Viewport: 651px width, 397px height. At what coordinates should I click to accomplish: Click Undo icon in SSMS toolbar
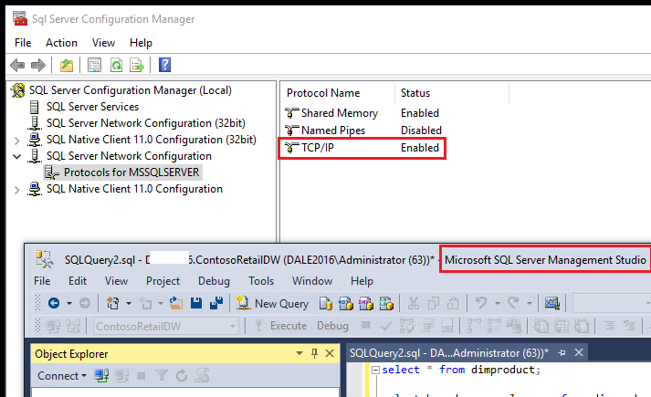point(481,303)
